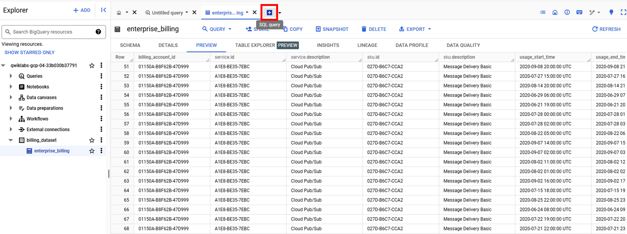
Task: Open dropdown arrow next to home tab
Action: [127, 13]
